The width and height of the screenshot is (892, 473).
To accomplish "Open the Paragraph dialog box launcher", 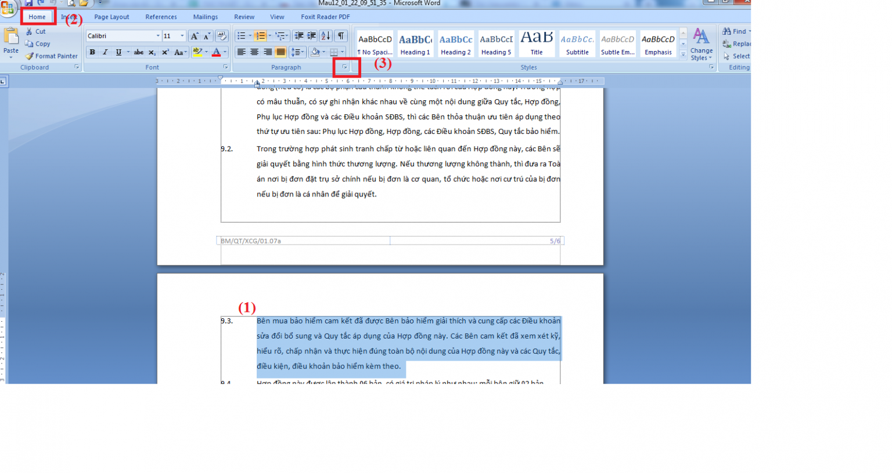I will [345, 67].
